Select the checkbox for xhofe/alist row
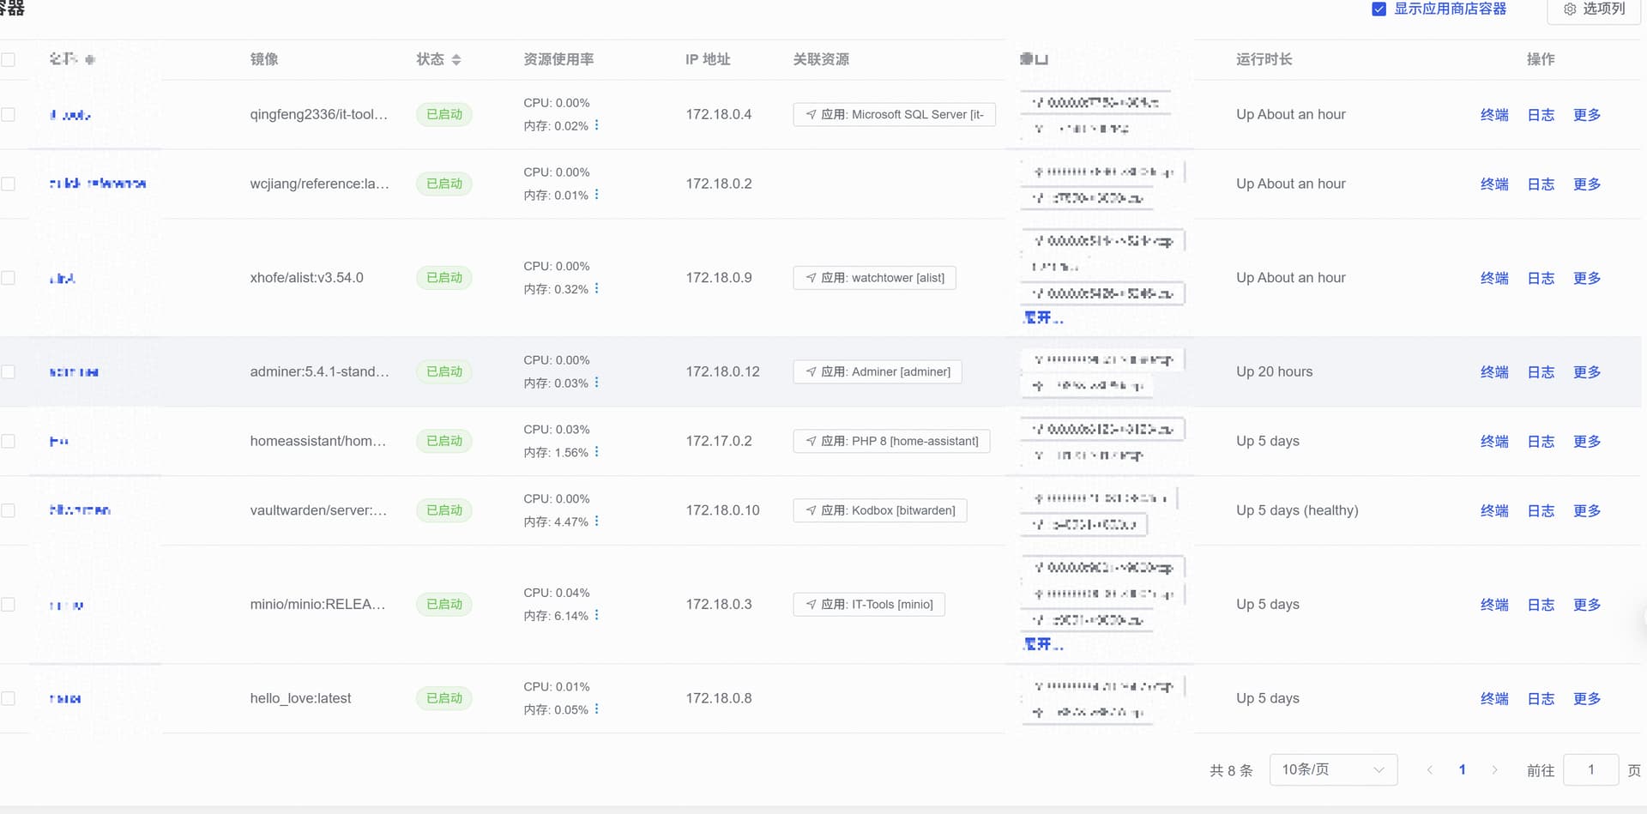This screenshot has height=814, width=1647. (x=9, y=278)
